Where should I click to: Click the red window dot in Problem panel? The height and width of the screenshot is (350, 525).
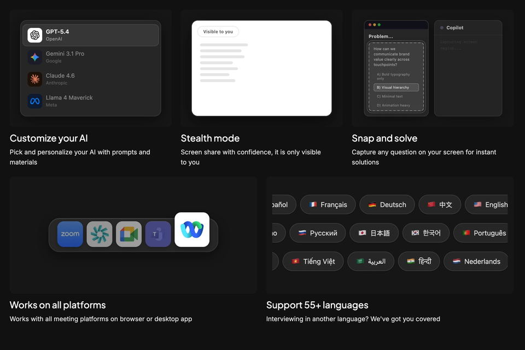pyautogui.click(x=370, y=25)
